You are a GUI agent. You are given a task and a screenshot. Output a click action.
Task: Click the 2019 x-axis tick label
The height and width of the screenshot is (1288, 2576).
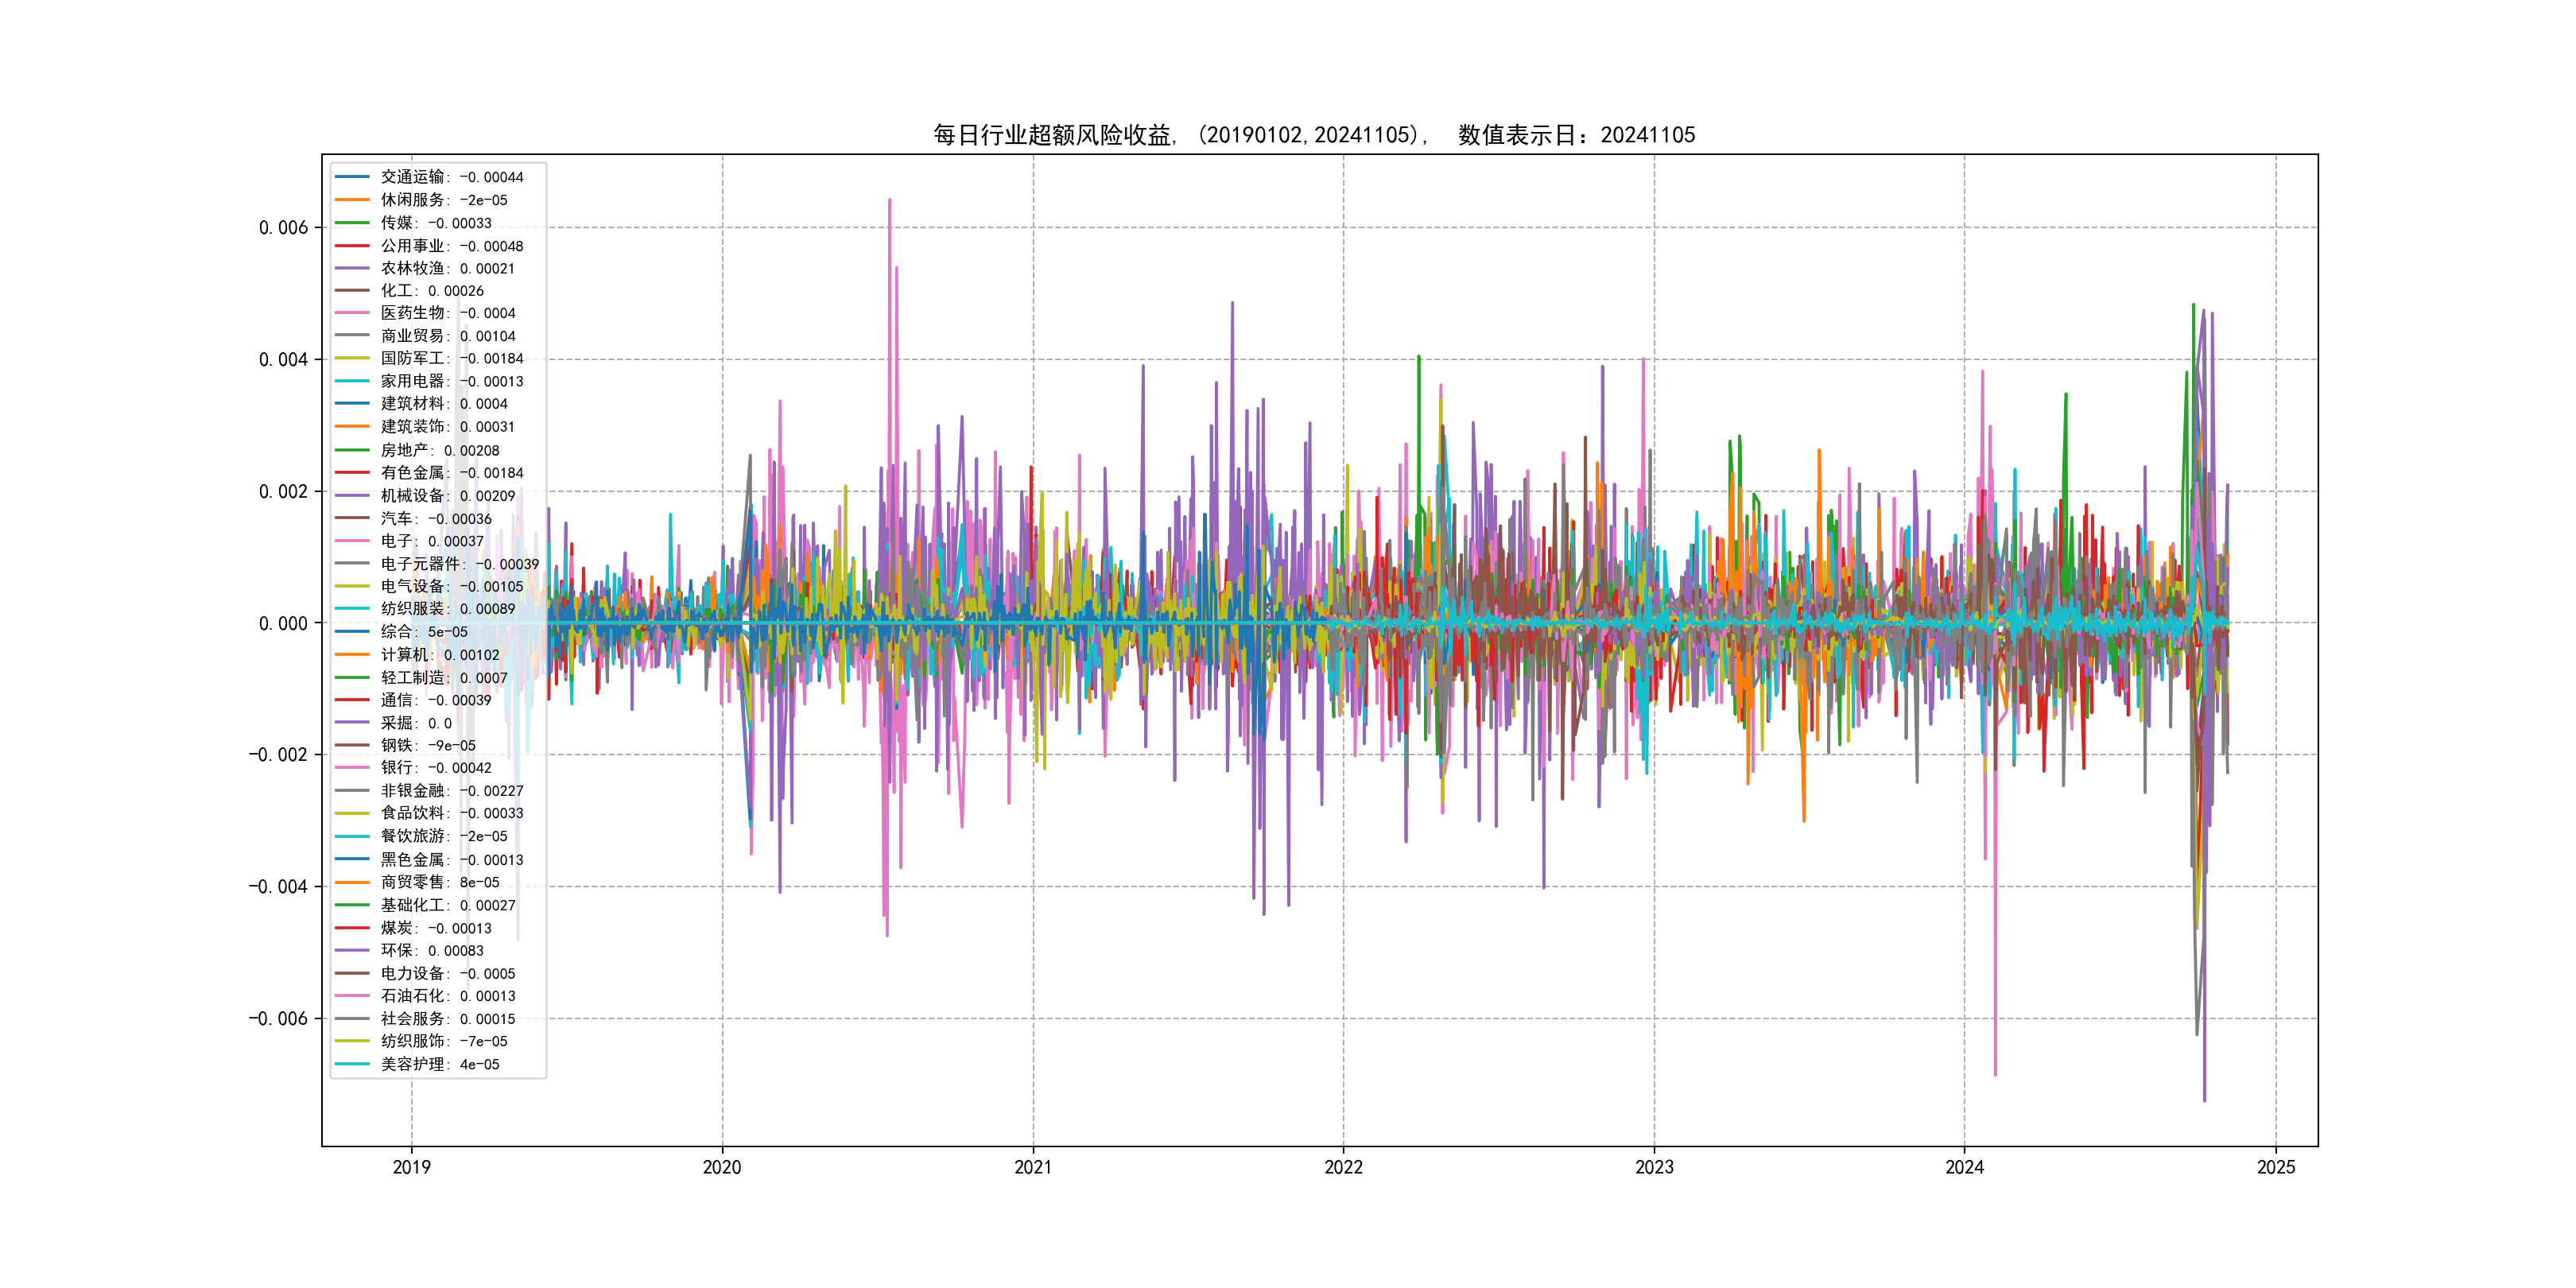click(x=411, y=1167)
